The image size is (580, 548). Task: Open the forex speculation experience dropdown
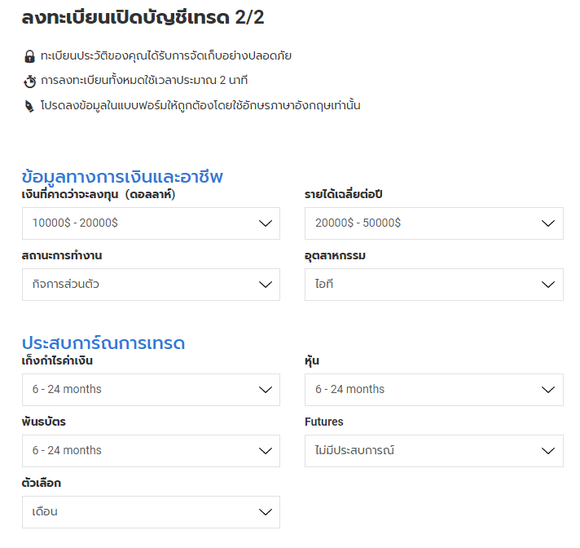coord(151,390)
